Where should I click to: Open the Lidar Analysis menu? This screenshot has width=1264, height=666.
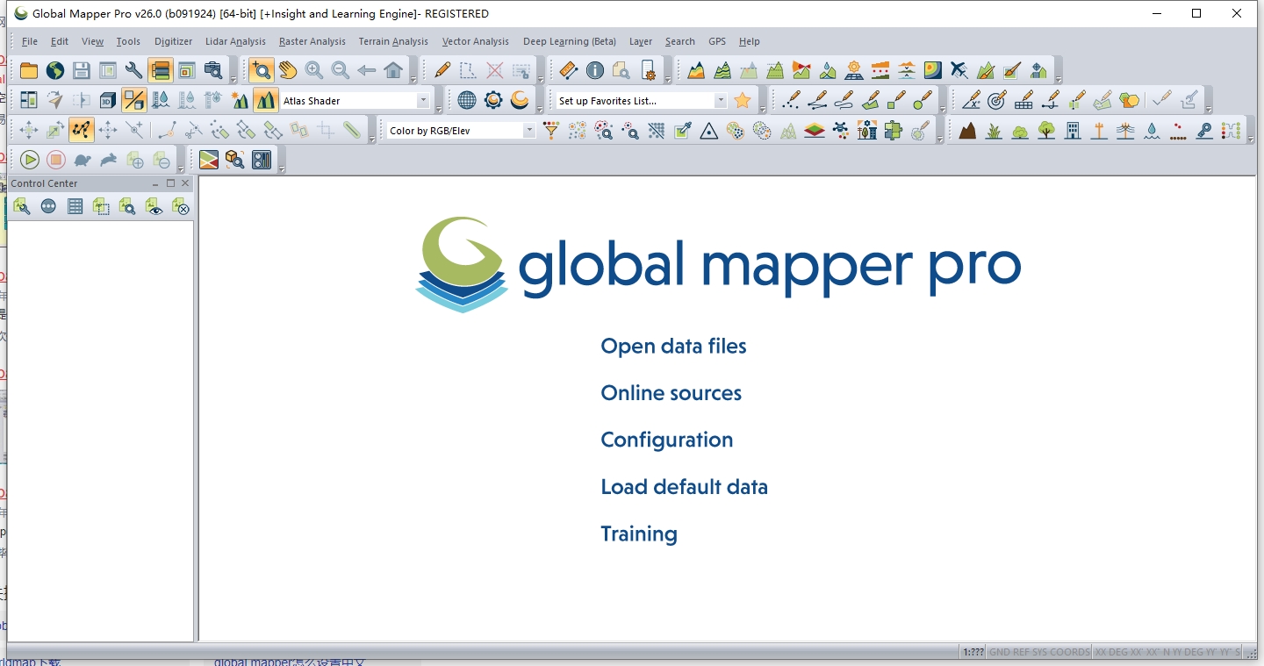[x=234, y=41]
